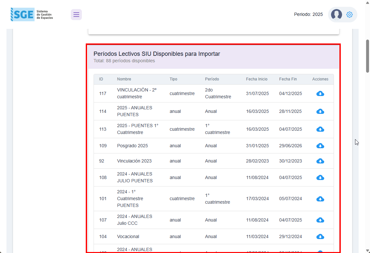Click the Período column header

[212, 79]
